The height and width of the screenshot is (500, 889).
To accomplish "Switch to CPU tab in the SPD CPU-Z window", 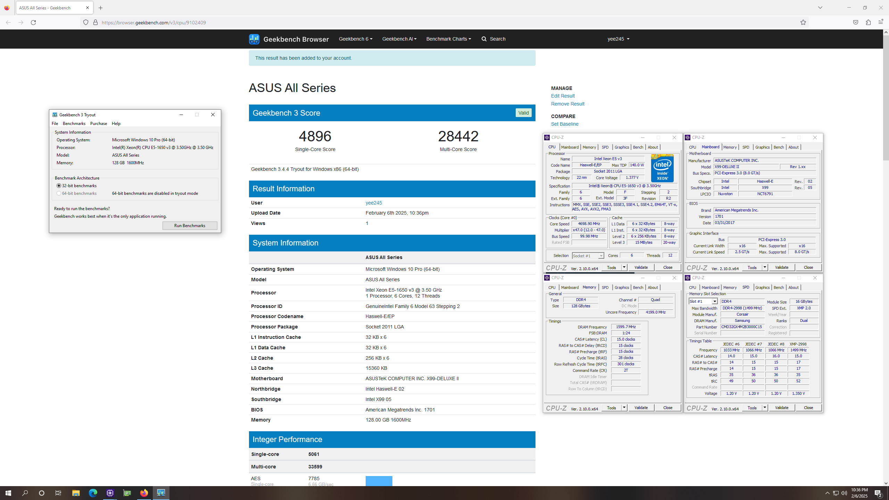I will coord(692,287).
